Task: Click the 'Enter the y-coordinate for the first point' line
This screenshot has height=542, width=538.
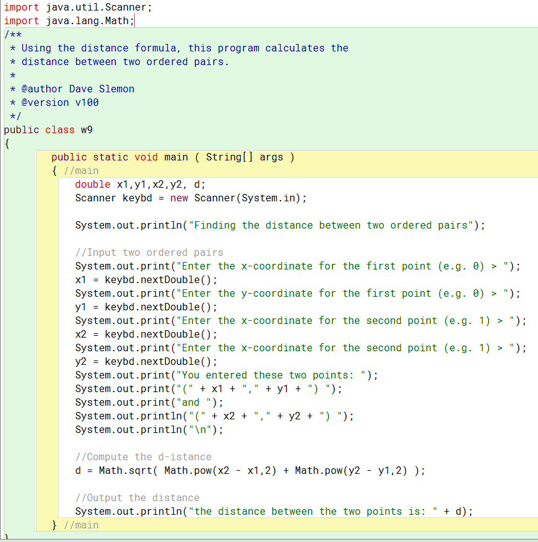Action: [x=298, y=294]
